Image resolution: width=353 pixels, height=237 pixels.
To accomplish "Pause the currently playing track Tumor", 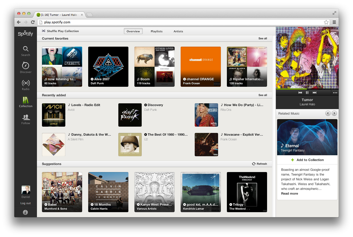I will click(x=307, y=93).
